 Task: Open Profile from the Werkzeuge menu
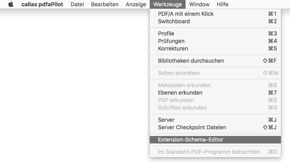[215, 34]
